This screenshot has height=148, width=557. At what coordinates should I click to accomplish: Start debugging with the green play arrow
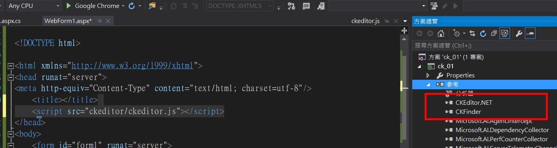69,6
